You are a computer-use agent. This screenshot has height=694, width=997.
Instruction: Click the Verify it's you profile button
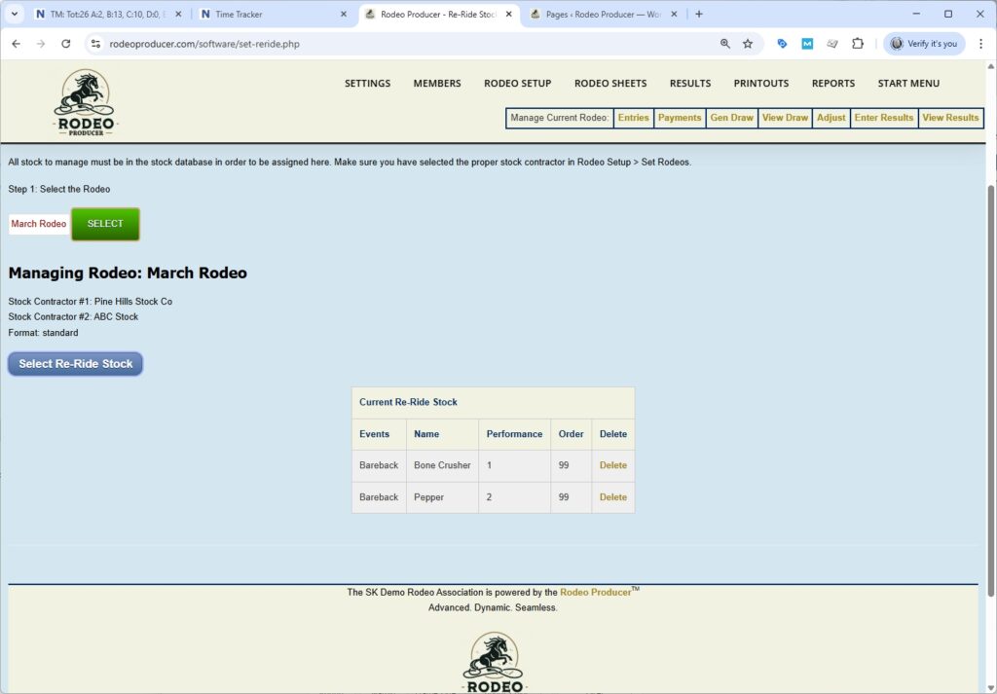pyautogui.click(x=924, y=44)
